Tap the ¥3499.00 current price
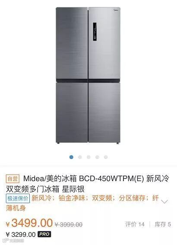 pyautogui.click(x=29, y=223)
